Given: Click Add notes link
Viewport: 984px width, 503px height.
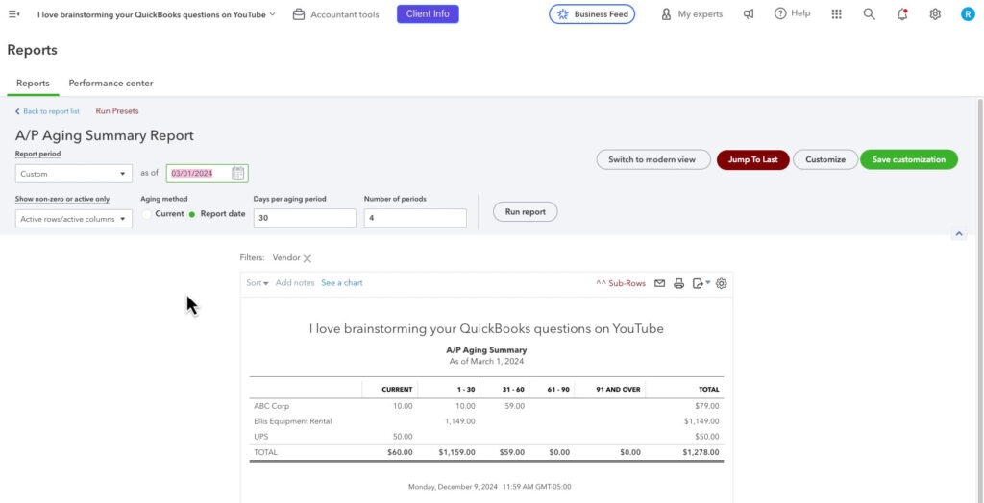Looking at the screenshot, I should 295,283.
